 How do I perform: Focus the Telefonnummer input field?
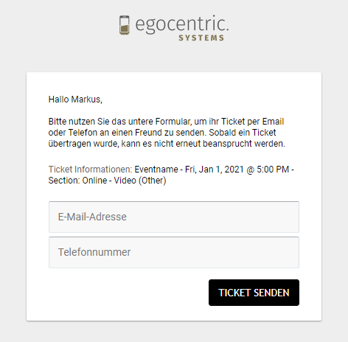coord(174,252)
